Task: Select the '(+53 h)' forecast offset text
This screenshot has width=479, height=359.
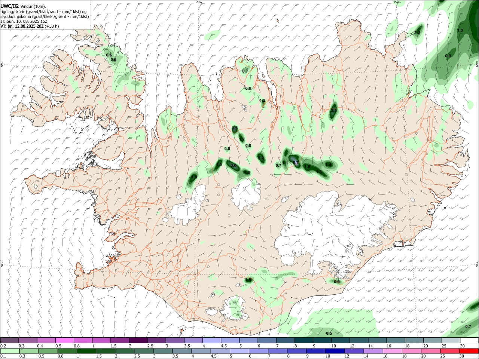Action: point(52,26)
